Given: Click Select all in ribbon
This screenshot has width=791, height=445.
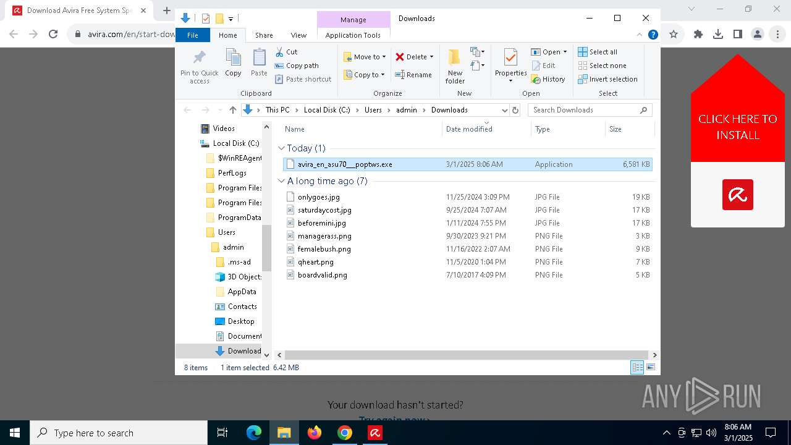Looking at the screenshot, I should (x=598, y=52).
